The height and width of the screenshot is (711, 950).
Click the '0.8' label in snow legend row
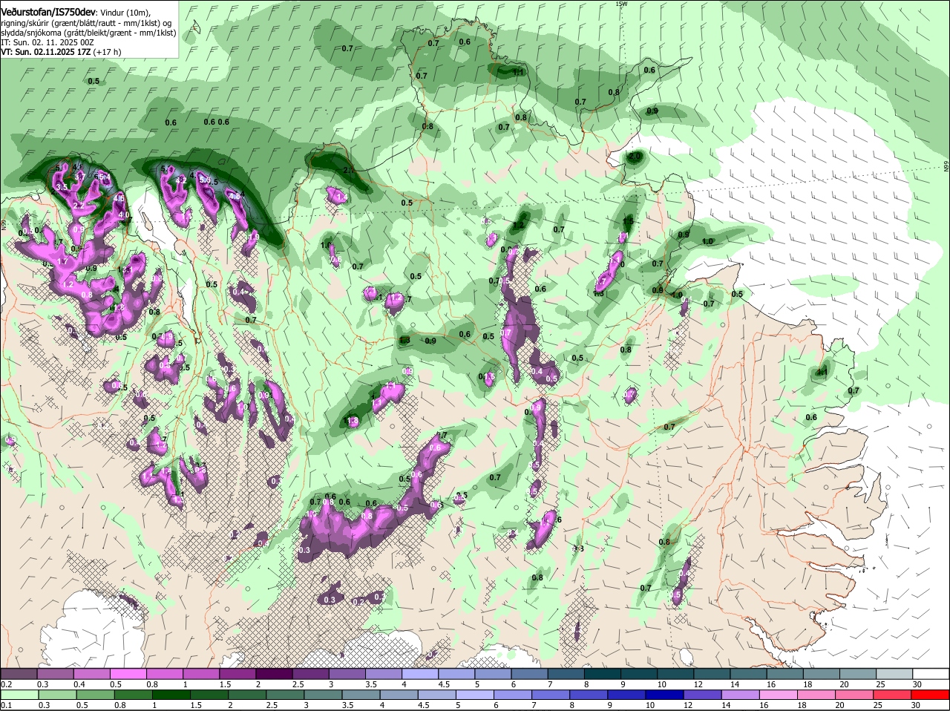(152, 684)
